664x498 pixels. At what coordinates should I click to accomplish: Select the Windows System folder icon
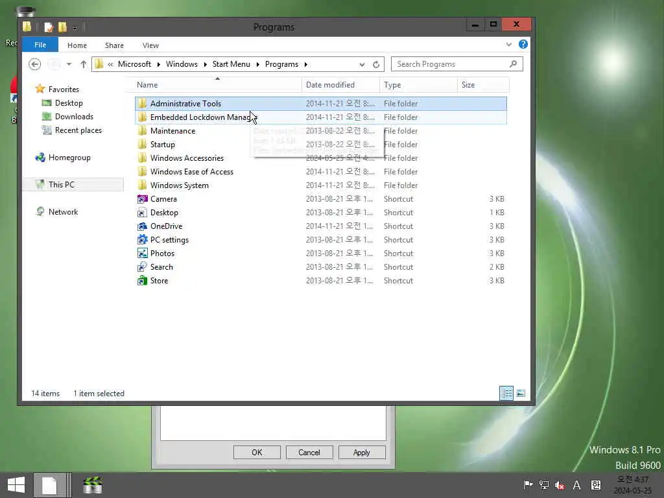click(142, 185)
